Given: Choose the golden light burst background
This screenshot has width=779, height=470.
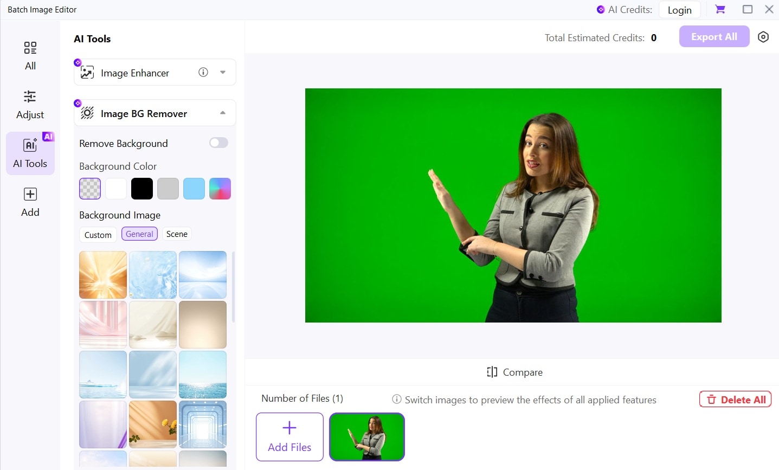Looking at the screenshot, I should (x=103, y=275).
